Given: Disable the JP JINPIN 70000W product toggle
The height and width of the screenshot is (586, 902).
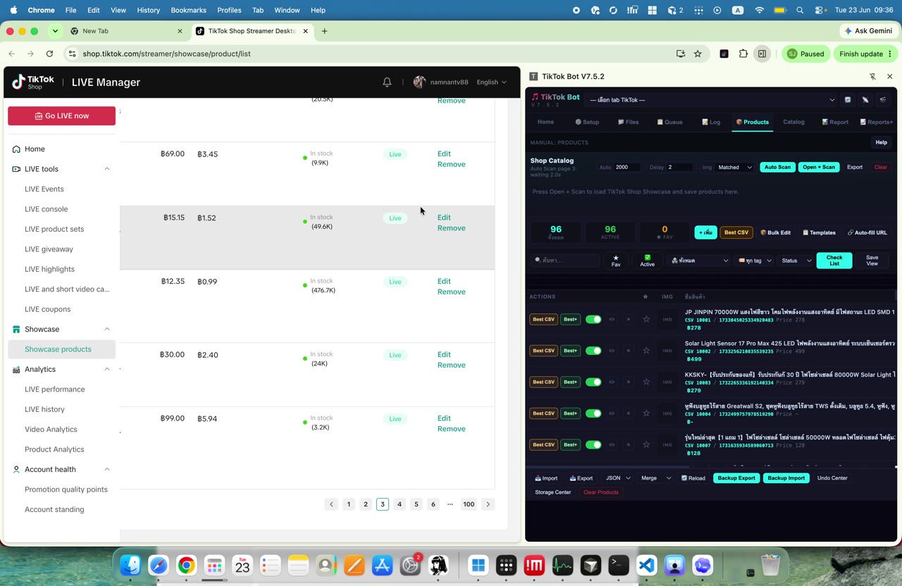Looking at the screenshot, I should [593, 319].
